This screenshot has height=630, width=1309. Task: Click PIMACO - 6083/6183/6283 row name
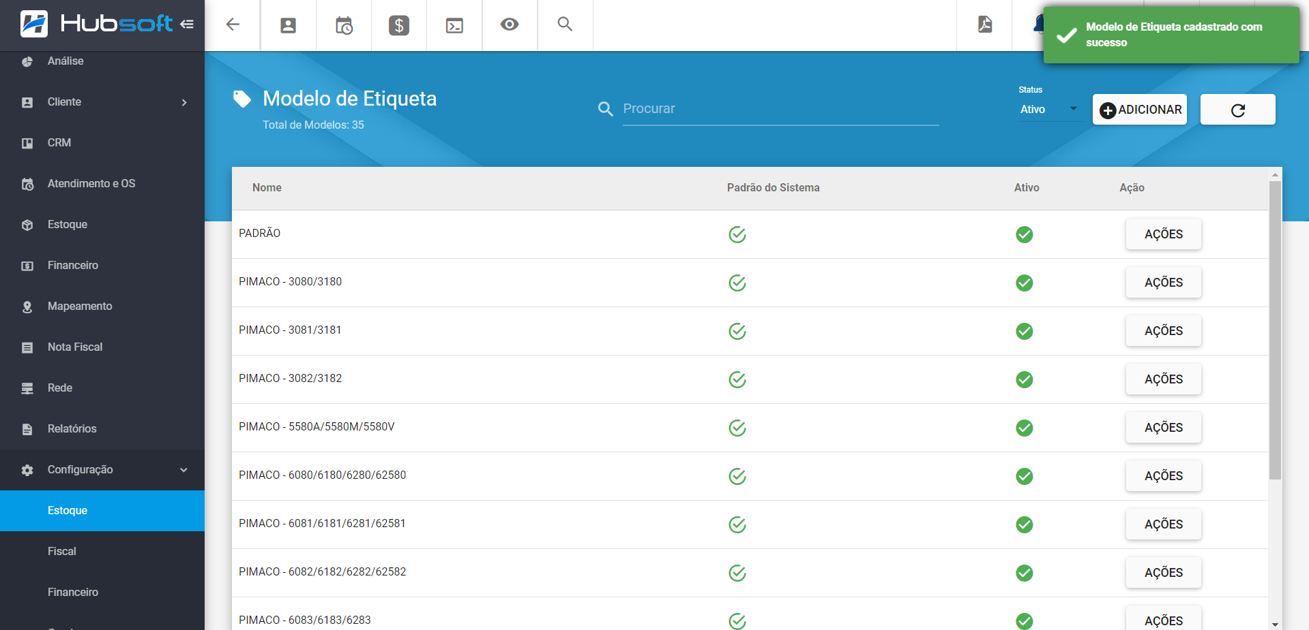tap(305, 620)
